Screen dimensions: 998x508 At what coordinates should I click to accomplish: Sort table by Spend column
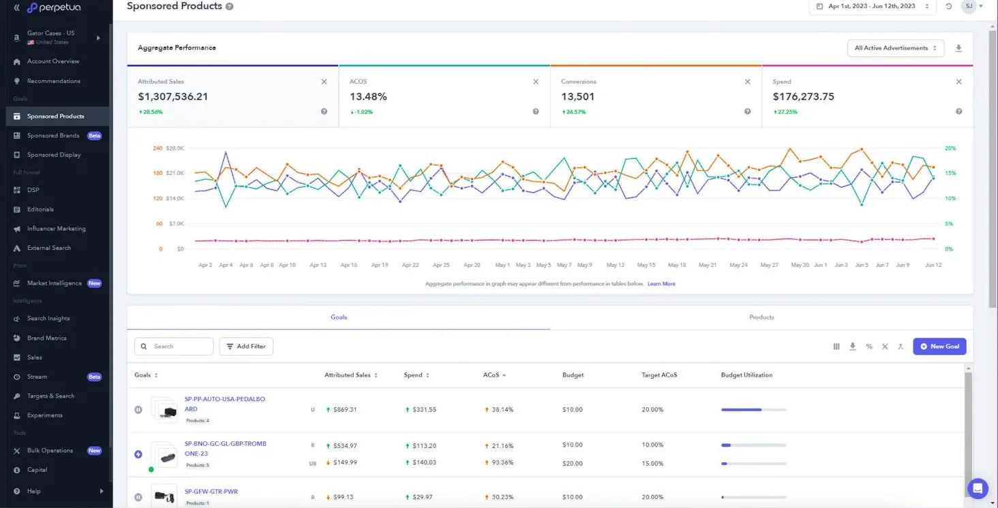tap(417, 375)
